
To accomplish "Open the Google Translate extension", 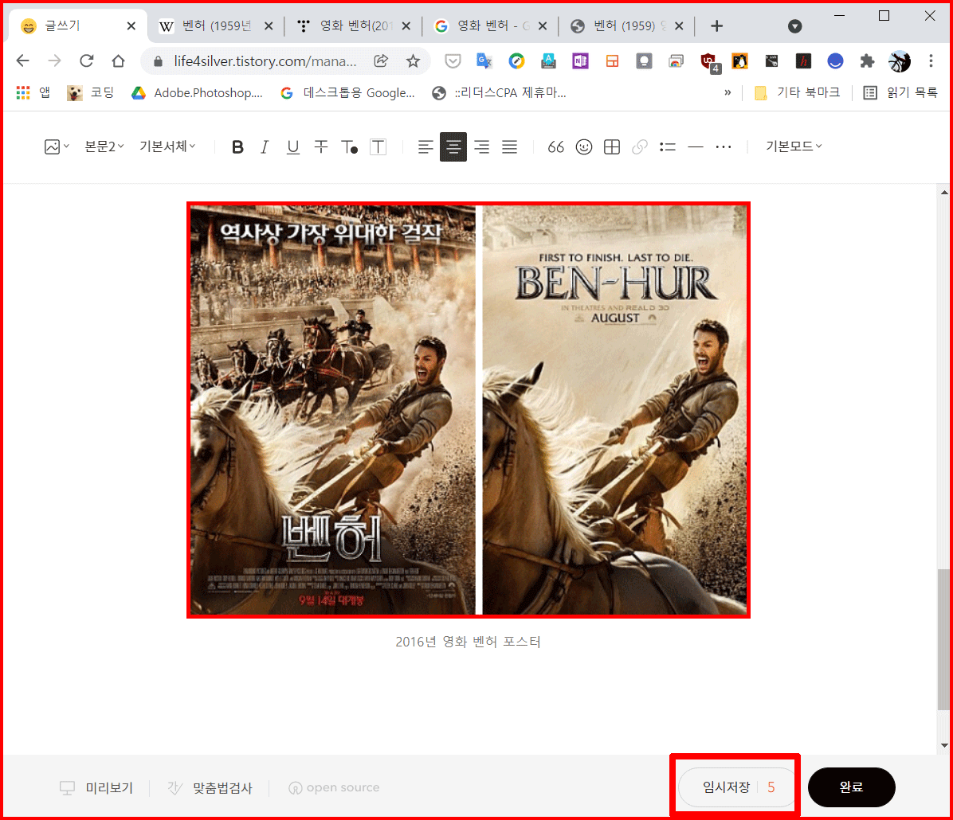I will [484, 61].
